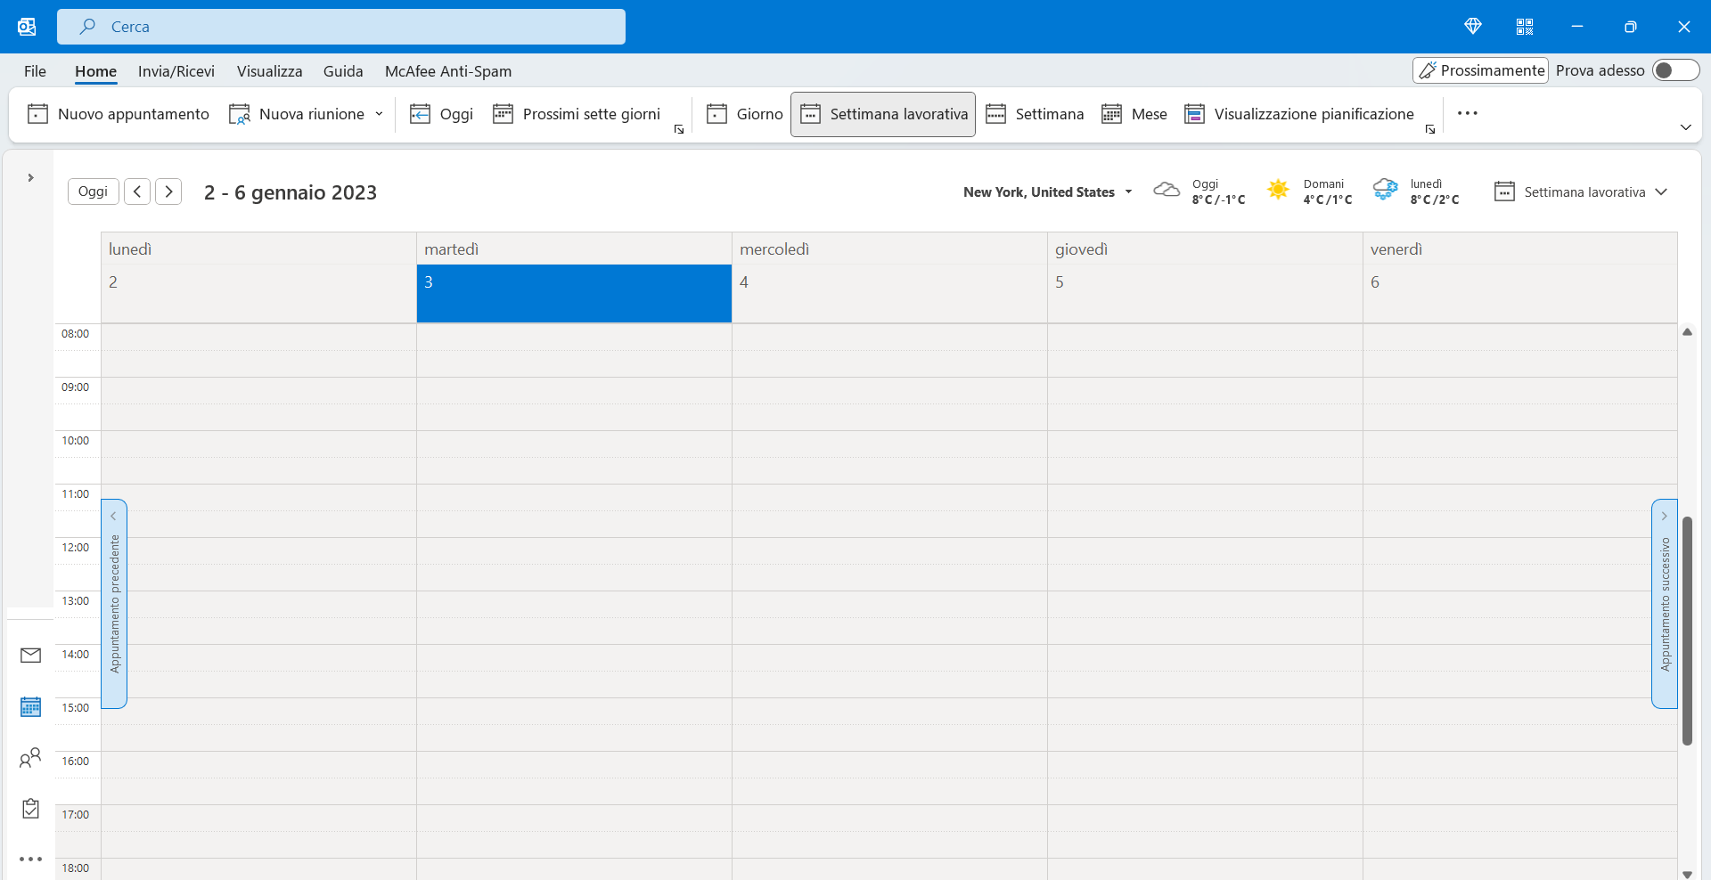Image resolution: width=1711 pixels, height=880 pixels.
Task: Switch to the People view in the sidebar
Action: point(30,758)
